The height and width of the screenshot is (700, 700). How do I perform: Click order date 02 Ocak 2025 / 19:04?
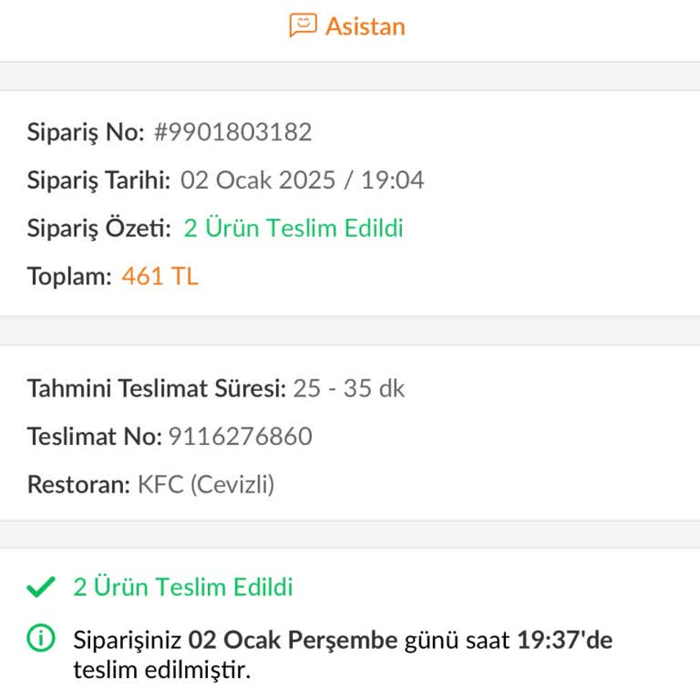tap(302, 180)
